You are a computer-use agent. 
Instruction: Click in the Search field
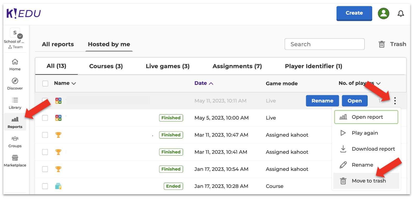pos(324,44)
